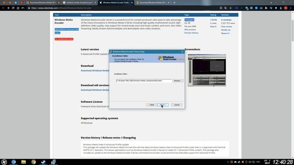Viewport: 294px width, 165px height.
Task: Click the keyboard language indicator in tray
Action: coord(258,162)
